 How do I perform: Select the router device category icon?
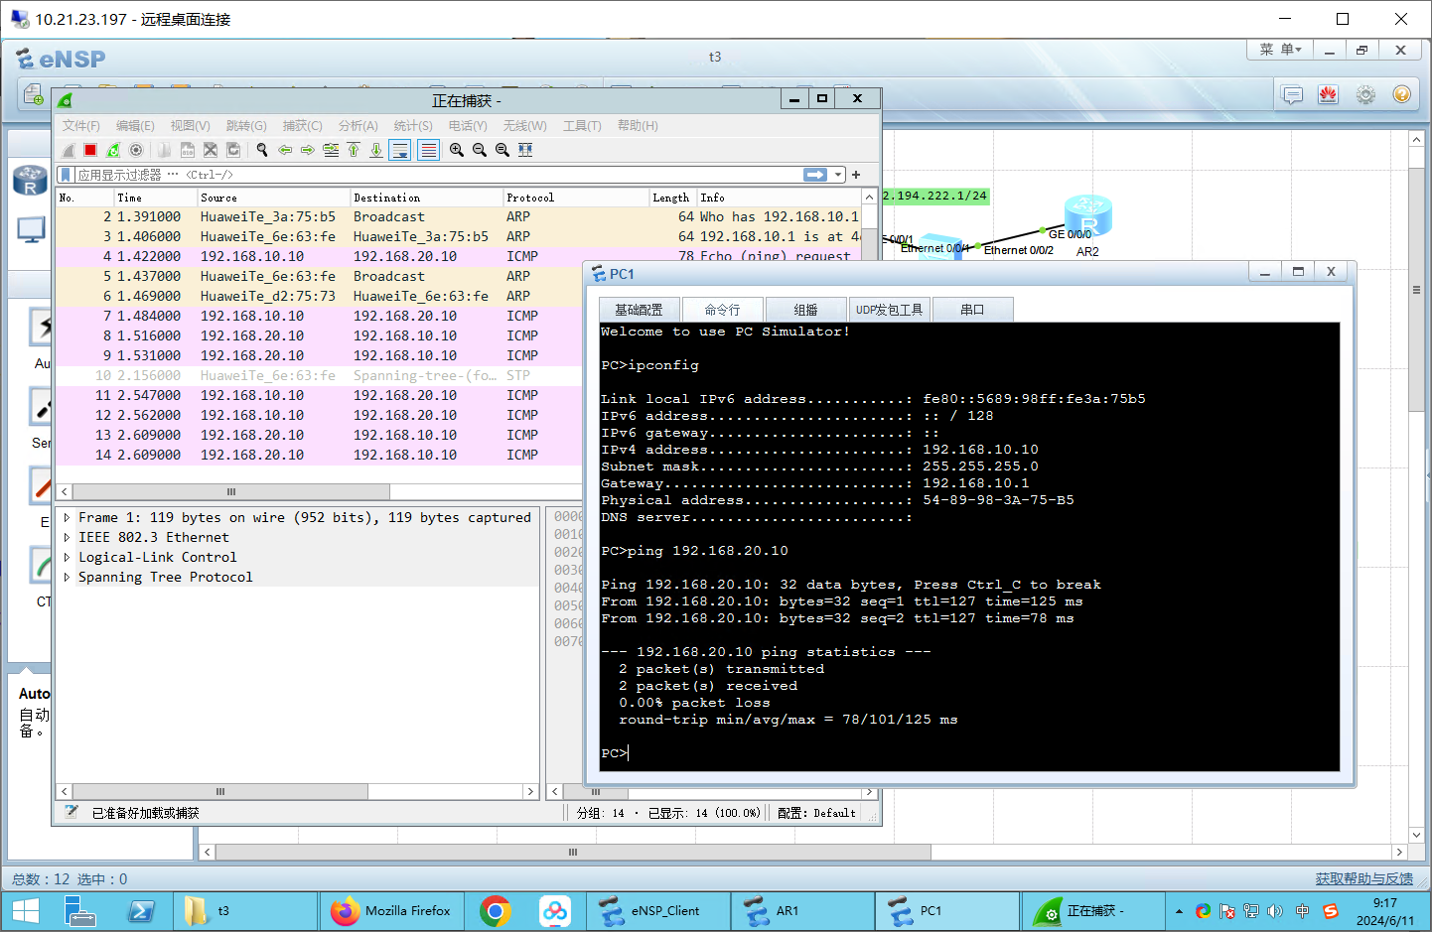[30, 181]
